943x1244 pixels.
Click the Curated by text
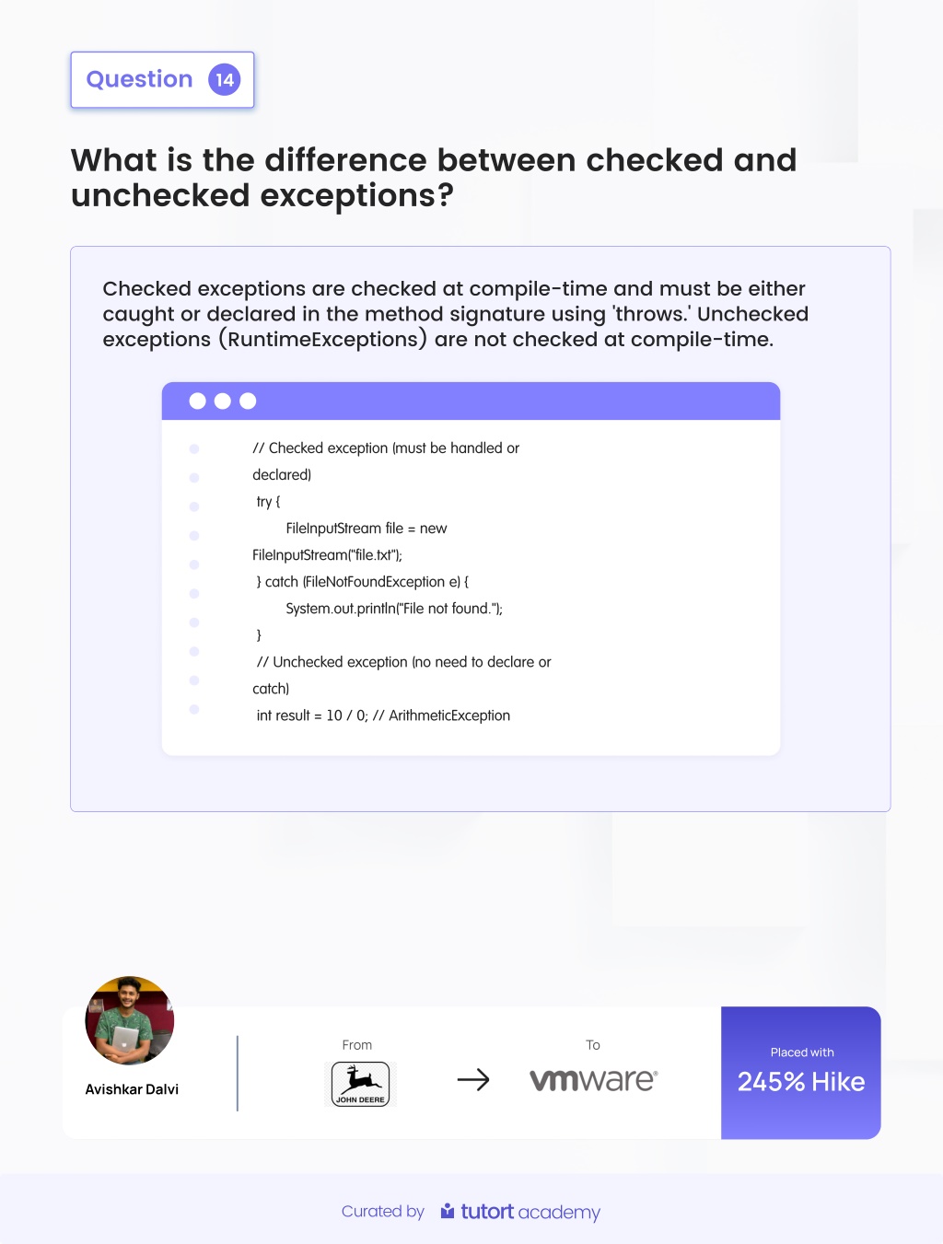point(383,1212)
